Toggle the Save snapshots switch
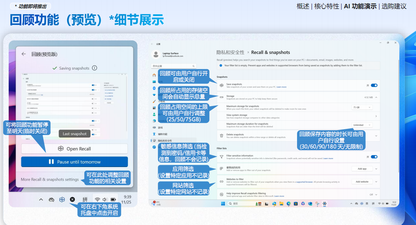416x225 pixels. click(374, 85)
